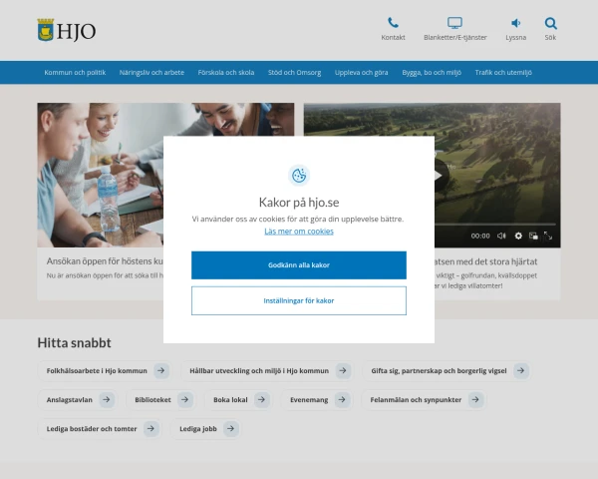598x479 pixels.
Task: Open Hållbar utveckling och miljö quick link
Action: [266, 370]
